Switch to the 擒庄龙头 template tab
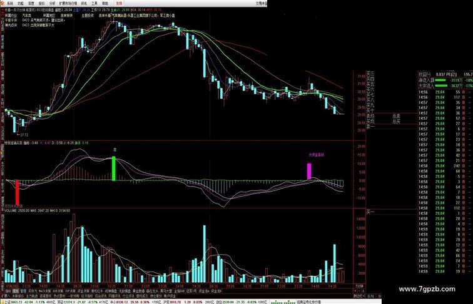 (152, 292)
